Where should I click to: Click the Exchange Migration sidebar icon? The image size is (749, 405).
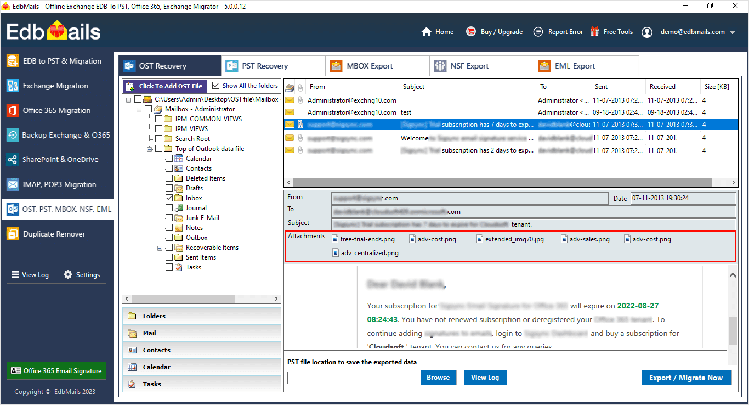click(x=13, y=86)
